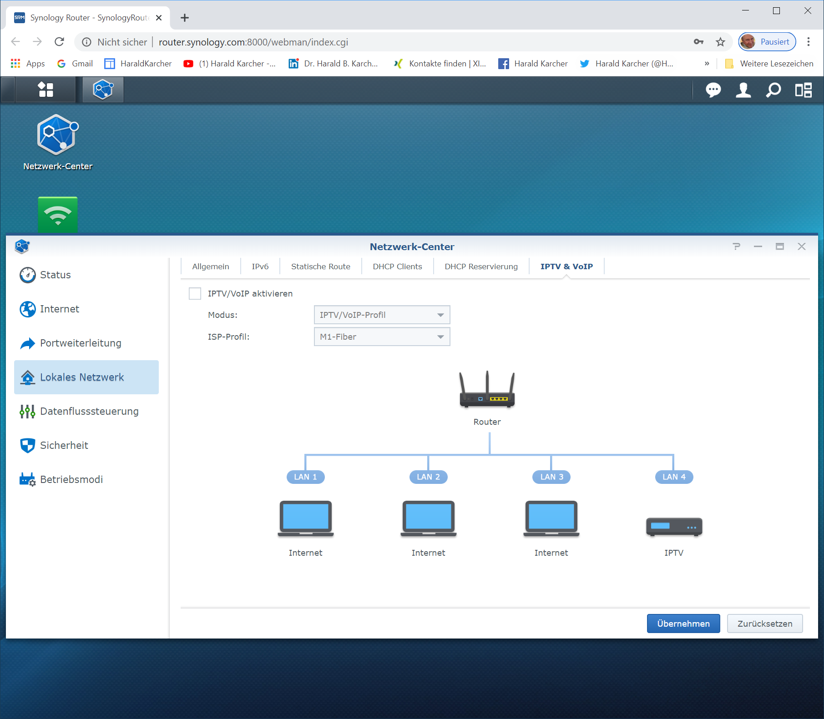Screen dimensions: 824x719
Task: Switch to the DHCP Clients tab
Action: click(x=397, y=266)
